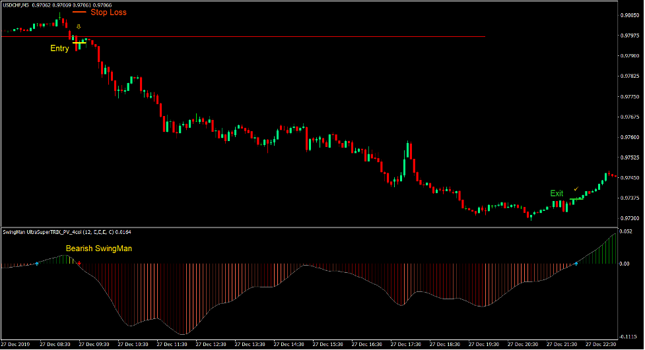Select the yellow Entry line marker
This screenshot has height=350, width=645.
click(x=79, y=42)
